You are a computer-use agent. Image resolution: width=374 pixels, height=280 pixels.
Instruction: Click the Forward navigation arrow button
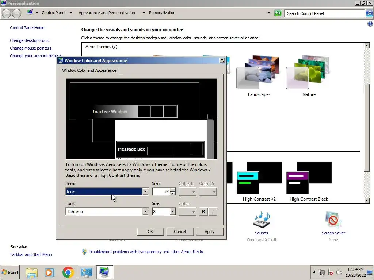16,13
